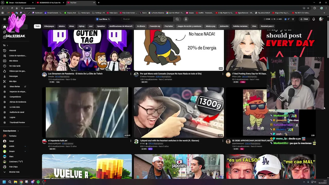Viewport: 329px width, 185px height.
Task: Open gorilla No hace NADA thumbnail
Action: click(179, 50)
